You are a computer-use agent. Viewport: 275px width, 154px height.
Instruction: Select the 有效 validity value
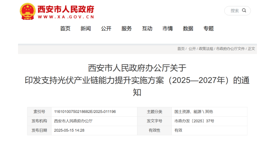point(178,130)
